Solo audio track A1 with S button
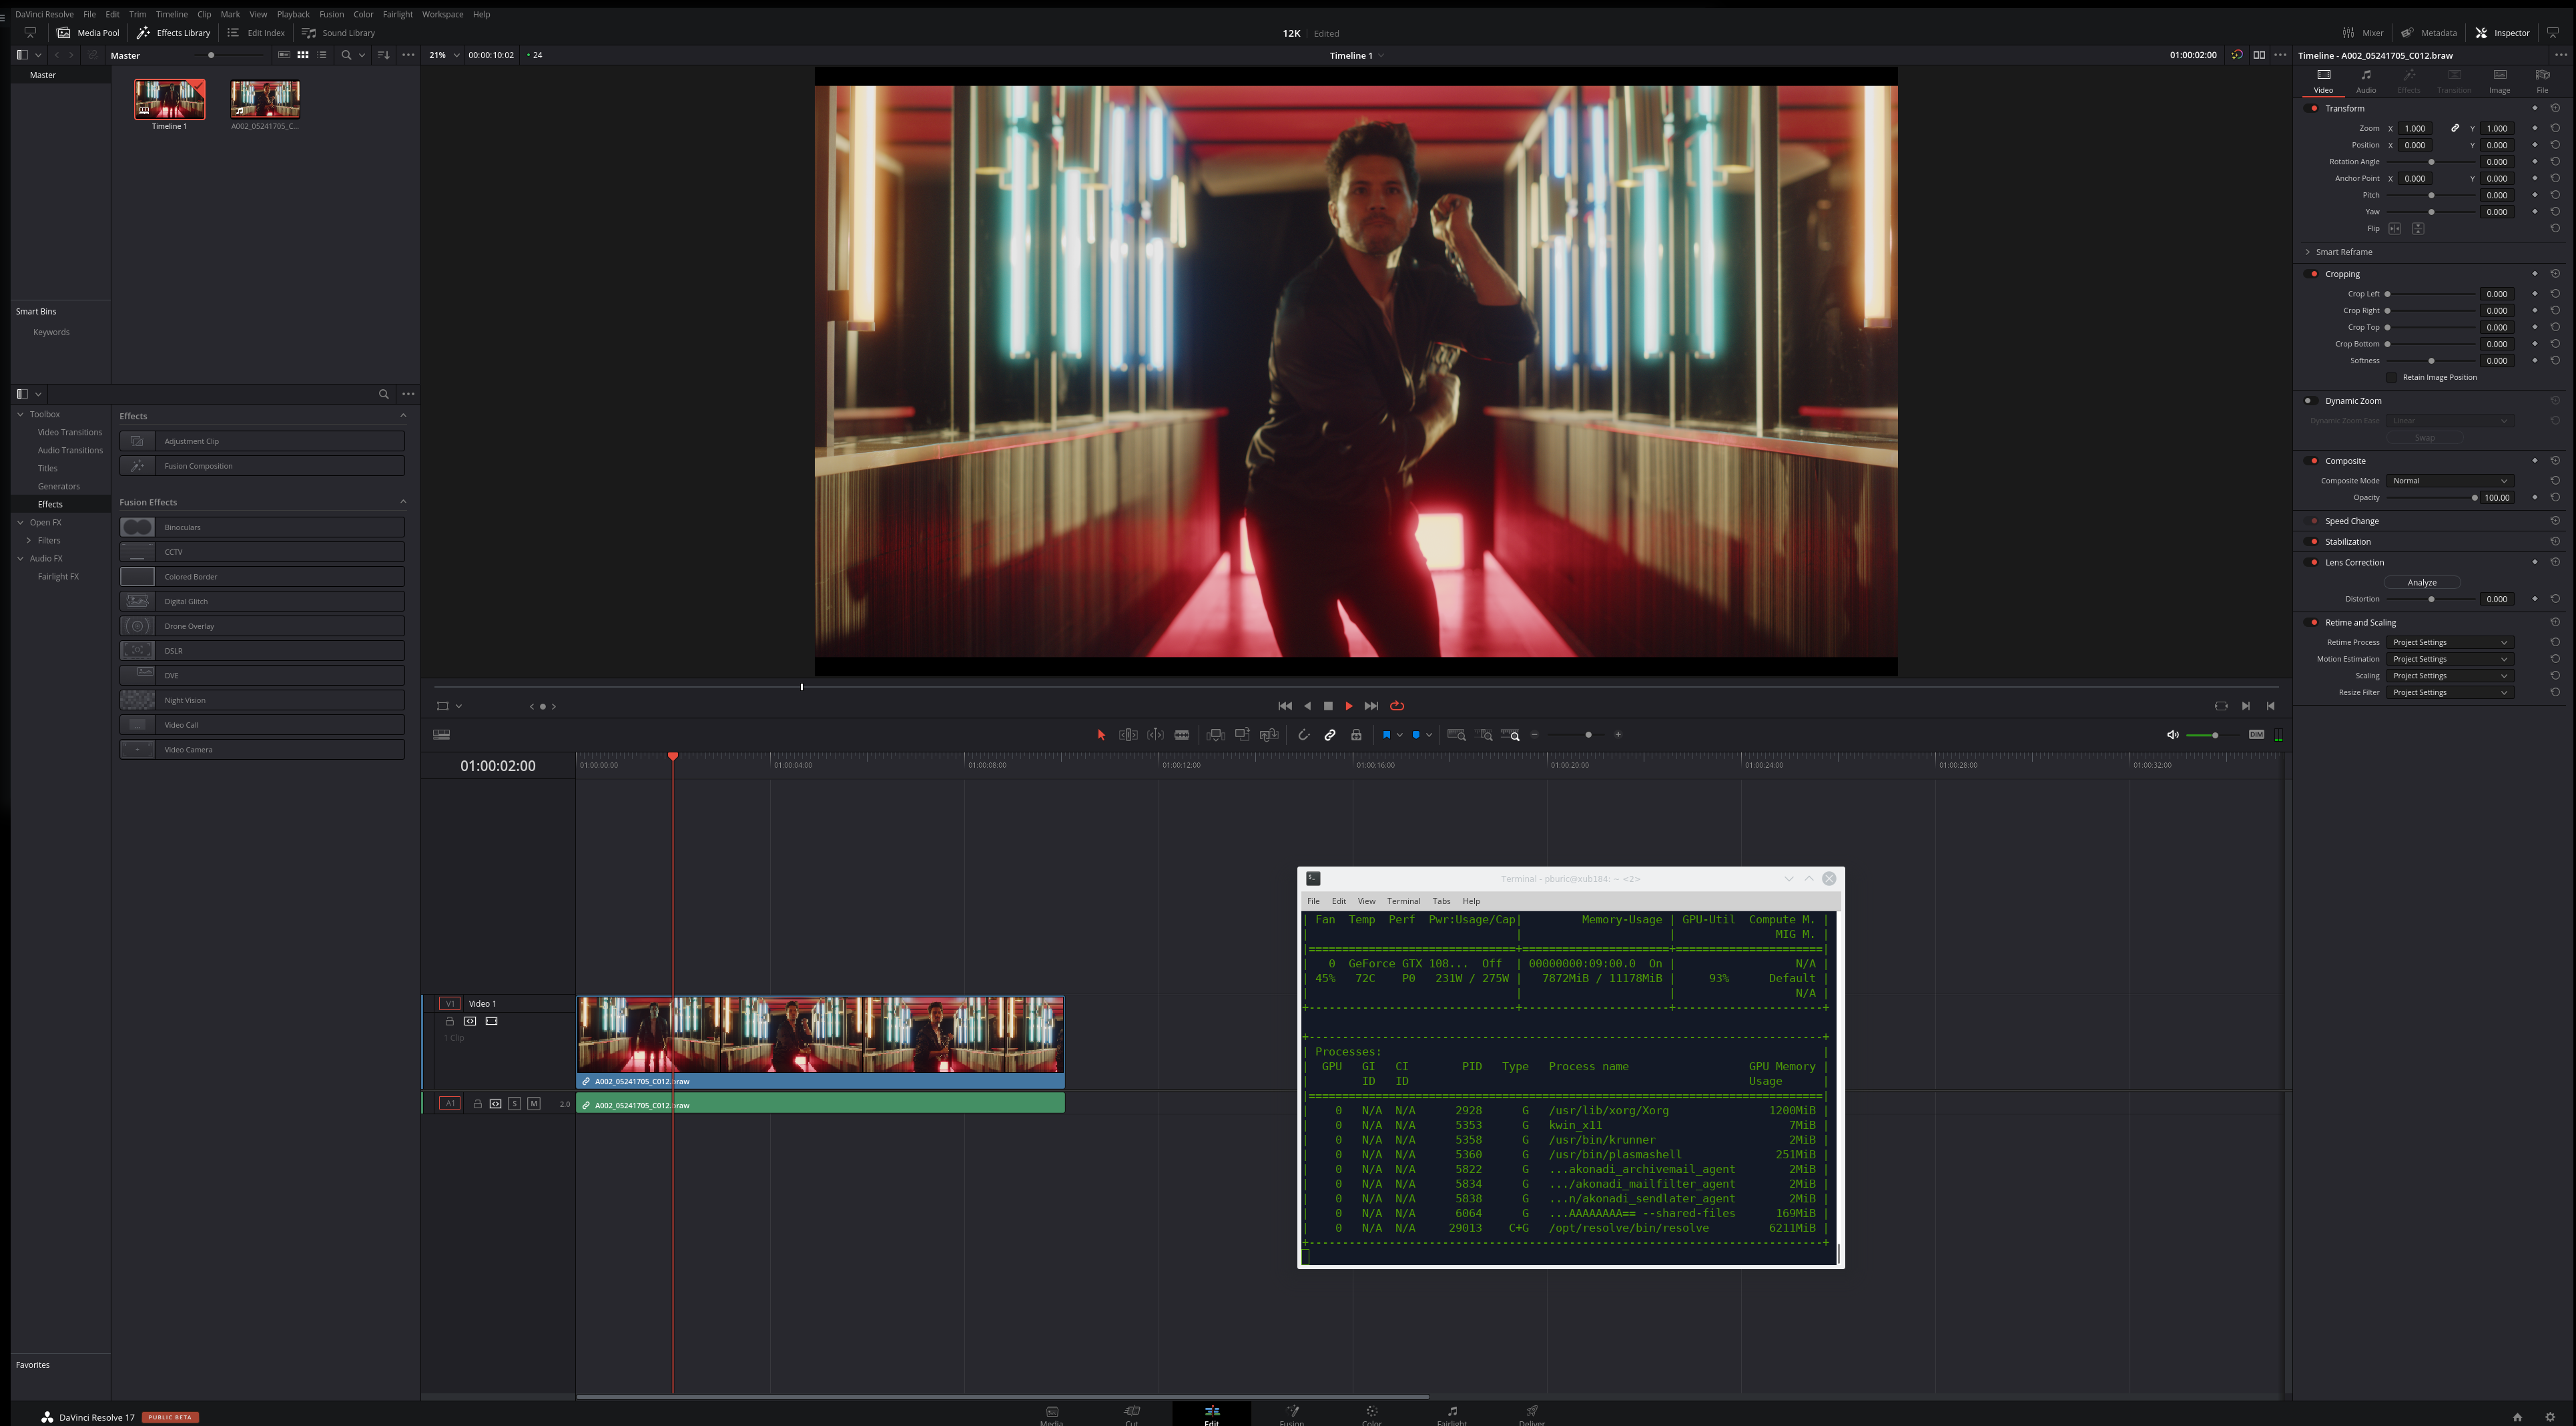The image size is (2576, 1426). click(x=514, y=1104)
